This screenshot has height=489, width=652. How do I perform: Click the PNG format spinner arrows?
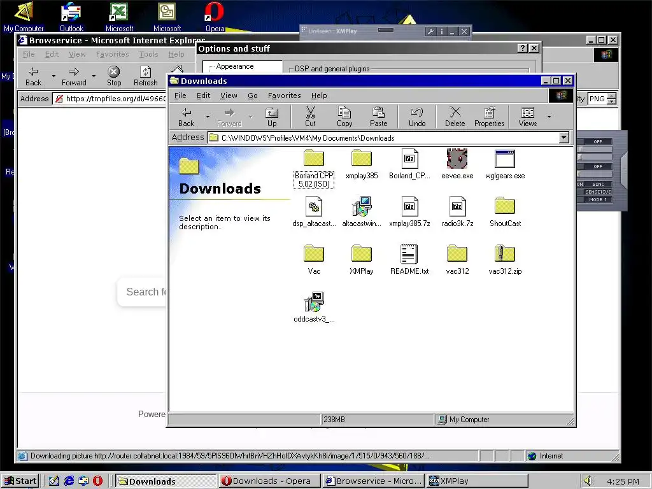tap(611, 99)
